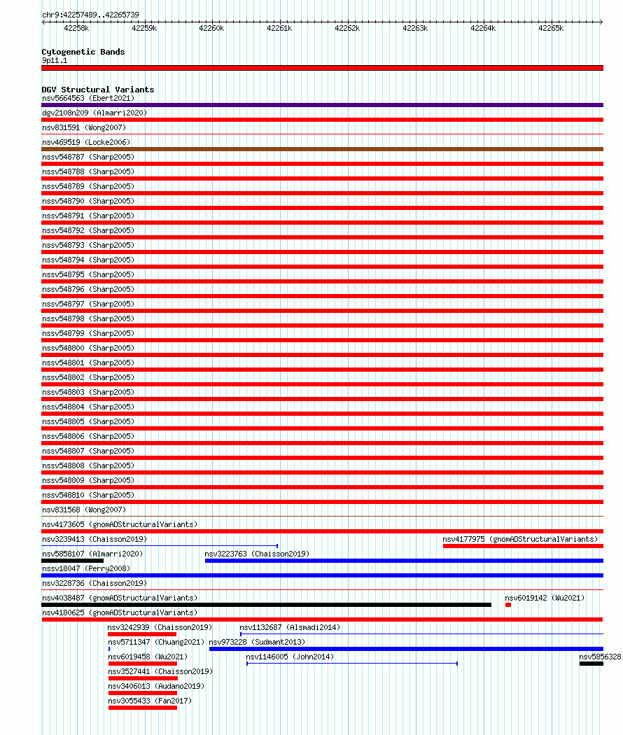Click the long black nsv4038487 bar
The width and height of the screenshot is (623, 735).
coord(266,605)
